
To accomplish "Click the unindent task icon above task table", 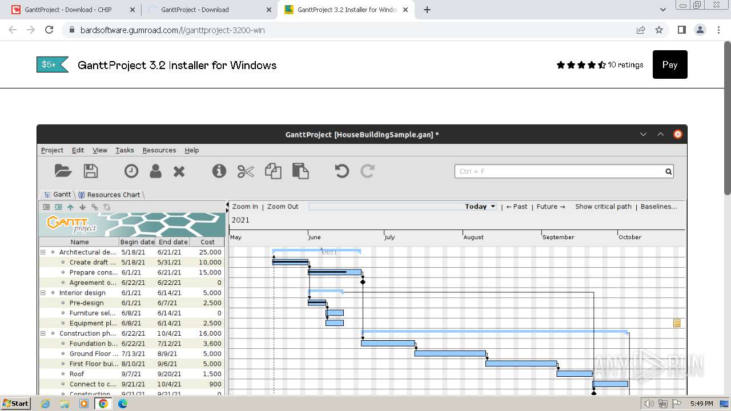I will pyautogui.click(x=46, y=207).
